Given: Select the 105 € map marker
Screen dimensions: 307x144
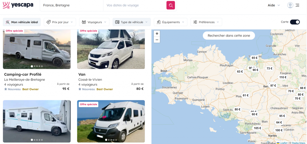Looking at the screenshot, I should tap(258, 128).
